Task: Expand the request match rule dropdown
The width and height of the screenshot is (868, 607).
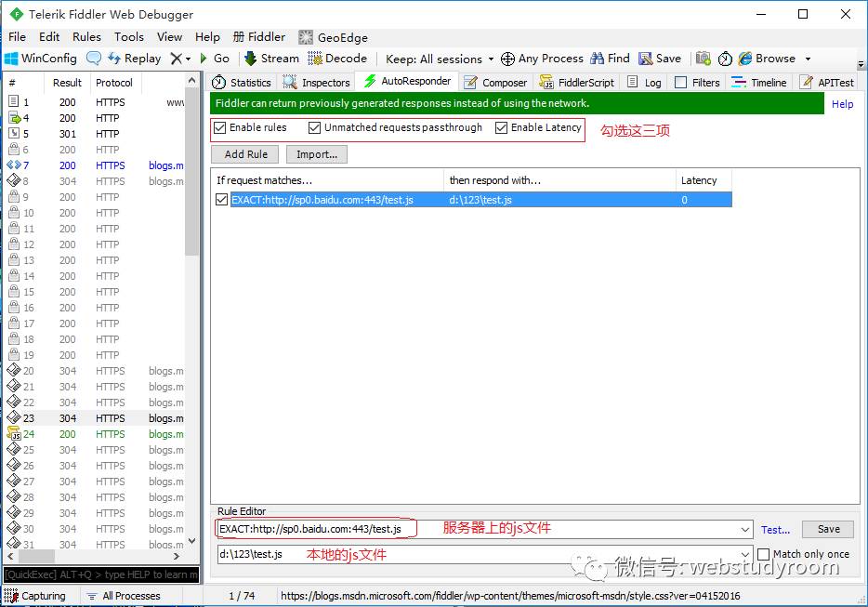Action: click(x=745, y=530)
